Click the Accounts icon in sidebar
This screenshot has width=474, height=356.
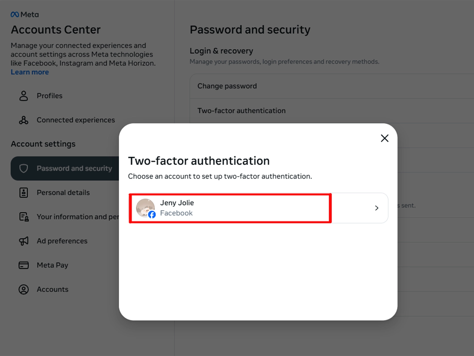click(x=23, y=289)
